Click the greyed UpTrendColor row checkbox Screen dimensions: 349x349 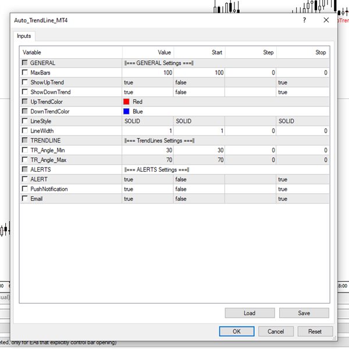click(24, 101)
